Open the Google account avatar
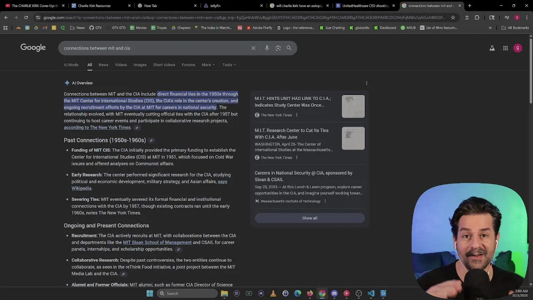Screen dimensions: 533x300 coord(518,48)
